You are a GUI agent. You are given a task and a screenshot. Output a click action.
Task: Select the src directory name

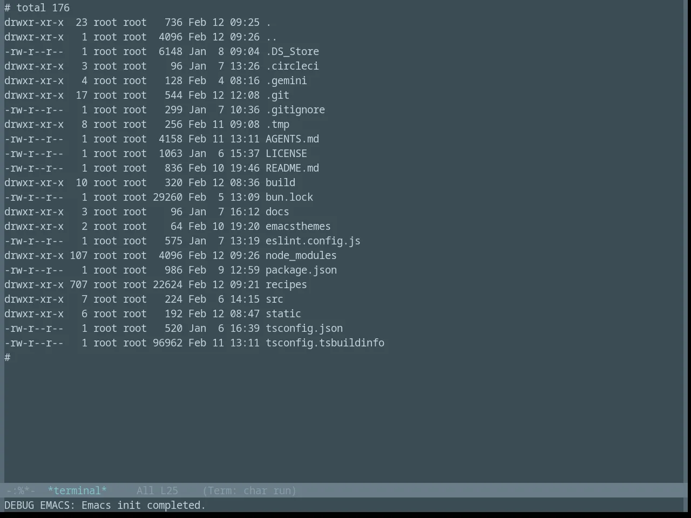pyautogui.click(x=274, y=299)
